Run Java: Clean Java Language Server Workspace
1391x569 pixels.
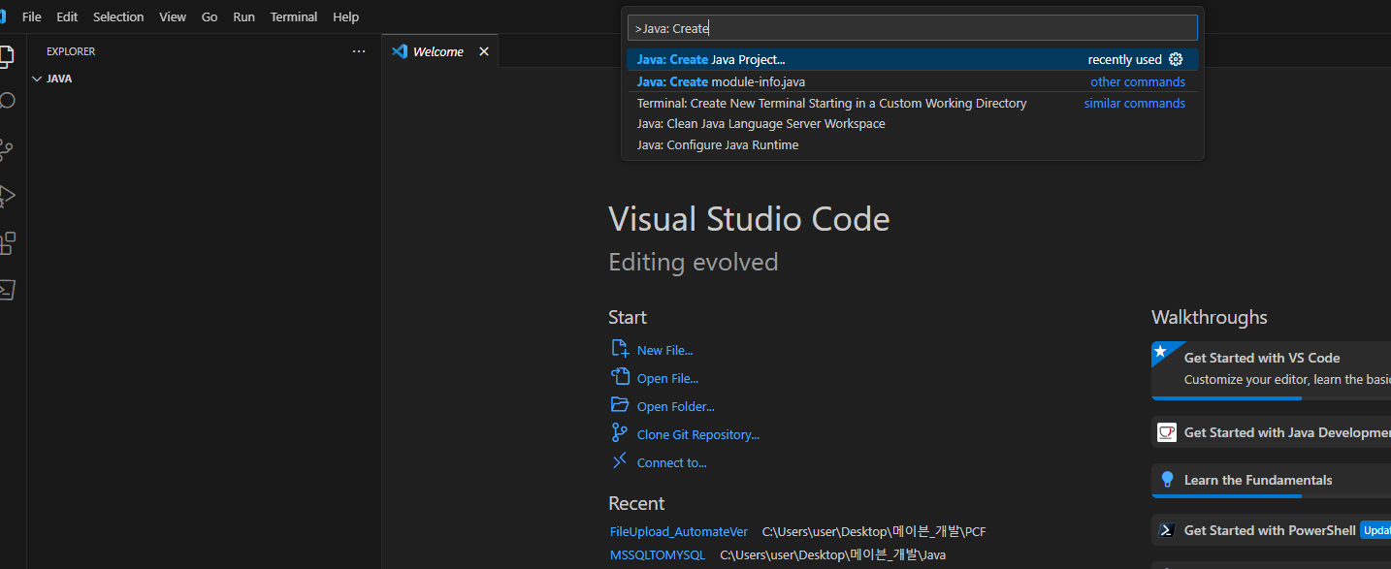(x=913, y=124)
